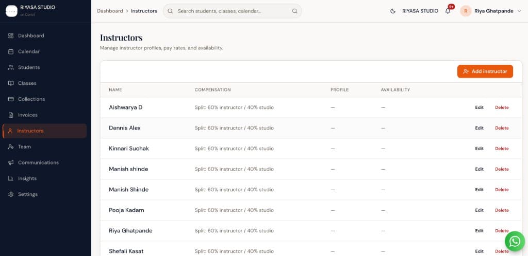This screenshot has width=528, height=256.
Task: Click the Riyasa Studio logo icon
Action: pyautogui.click(x=11, y=11)
